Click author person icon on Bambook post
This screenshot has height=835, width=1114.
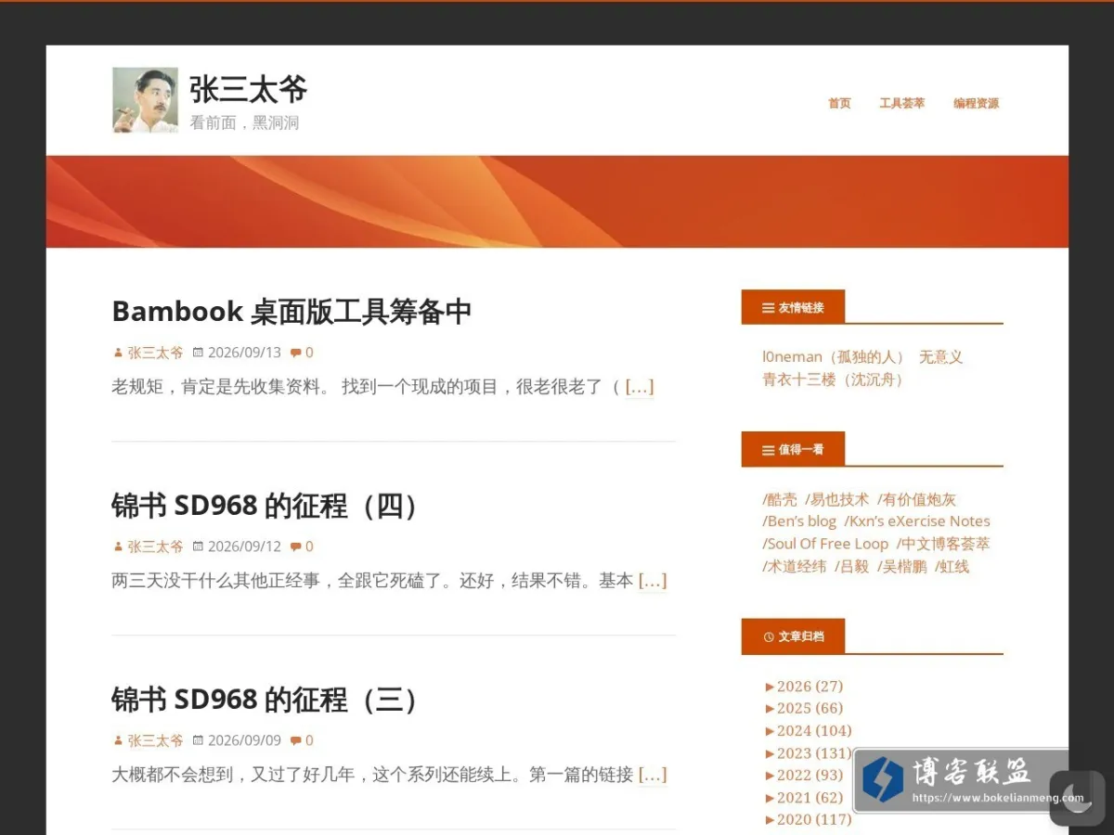[x=118, y=353]
